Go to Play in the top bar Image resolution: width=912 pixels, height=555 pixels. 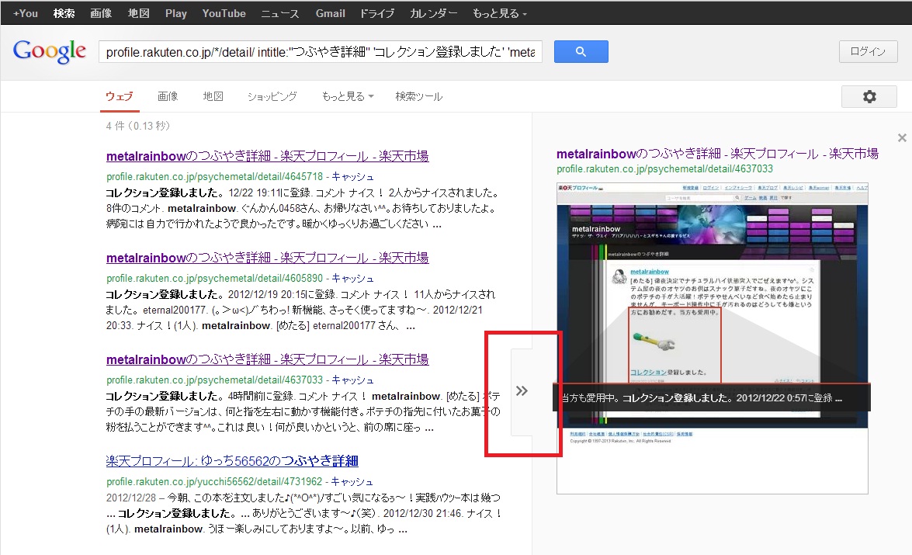[175, 13]
